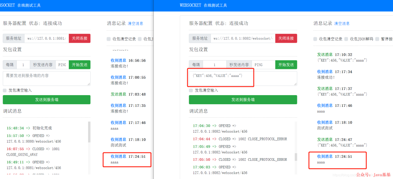Viewport: 393px width, 179px height.
Task: Click right window message 收到消息 17:24:51
Action: 335,159
